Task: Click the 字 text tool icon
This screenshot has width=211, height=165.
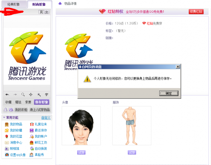Action: (46, 95)
